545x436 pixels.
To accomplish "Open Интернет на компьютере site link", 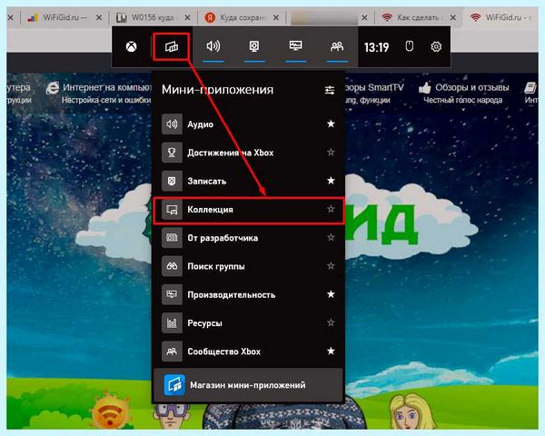I will coord(99,93).
